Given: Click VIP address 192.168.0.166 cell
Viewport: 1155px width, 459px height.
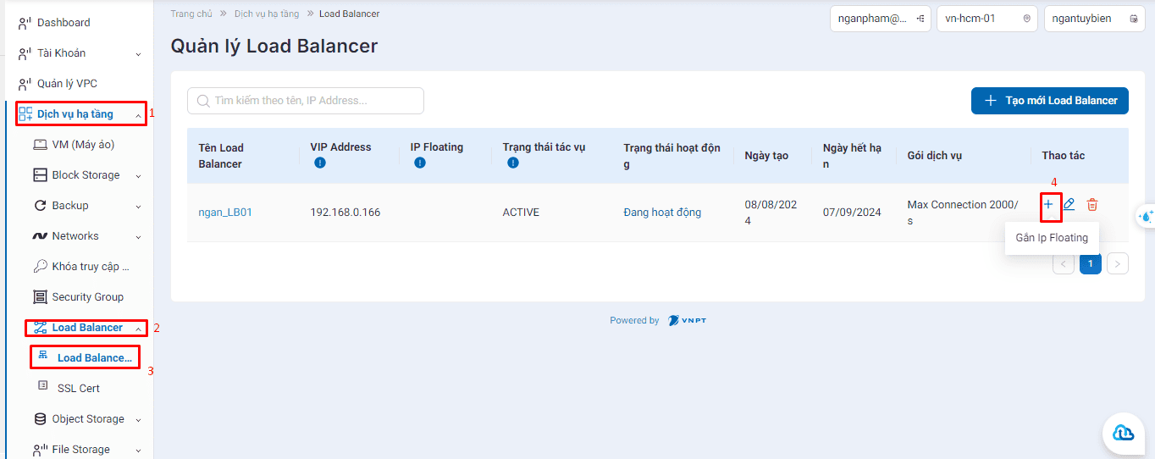Looking at the screenshot, I should pos(345,213).
